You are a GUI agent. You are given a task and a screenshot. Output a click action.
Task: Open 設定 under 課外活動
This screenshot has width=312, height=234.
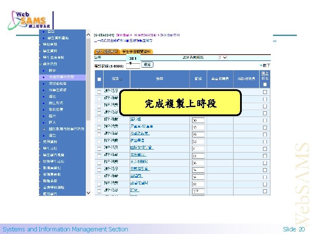pyautogui.click(x=52, y=71)
